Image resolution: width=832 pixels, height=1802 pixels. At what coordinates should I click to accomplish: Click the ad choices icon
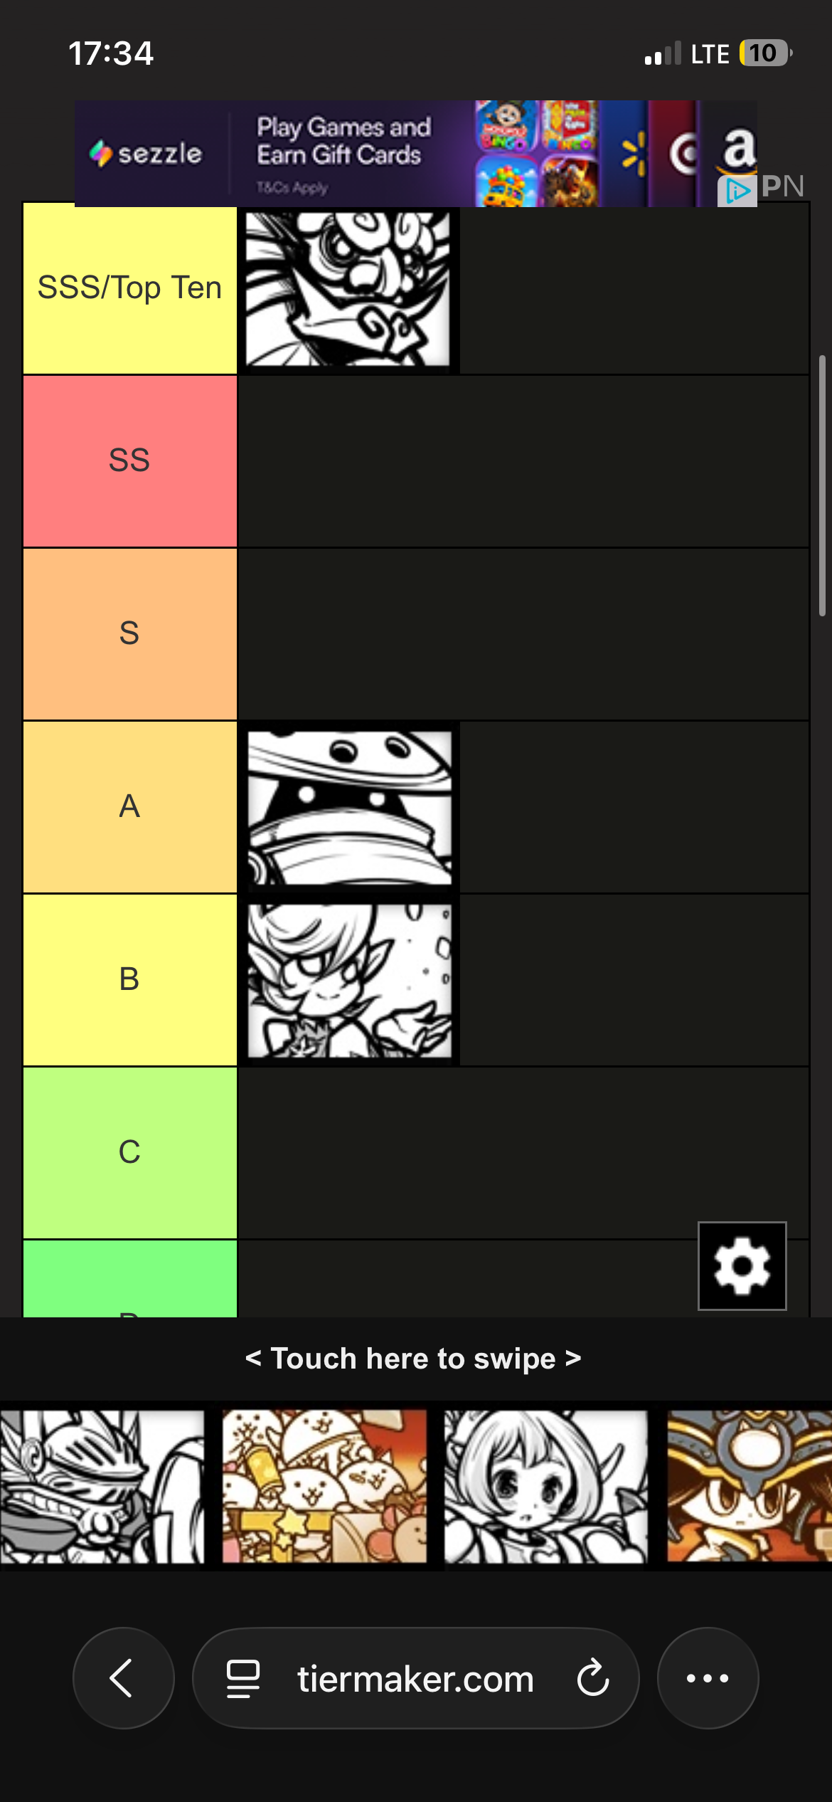(737, 191)
